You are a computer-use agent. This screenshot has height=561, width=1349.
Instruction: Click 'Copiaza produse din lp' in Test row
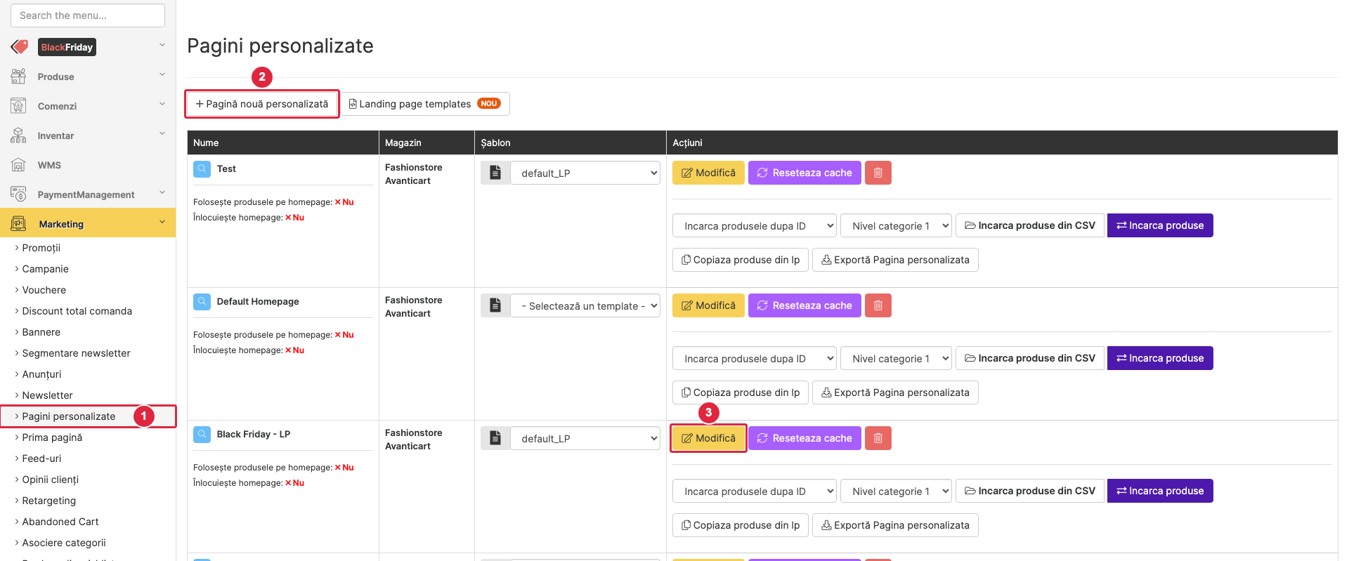[x=741, y=260]
